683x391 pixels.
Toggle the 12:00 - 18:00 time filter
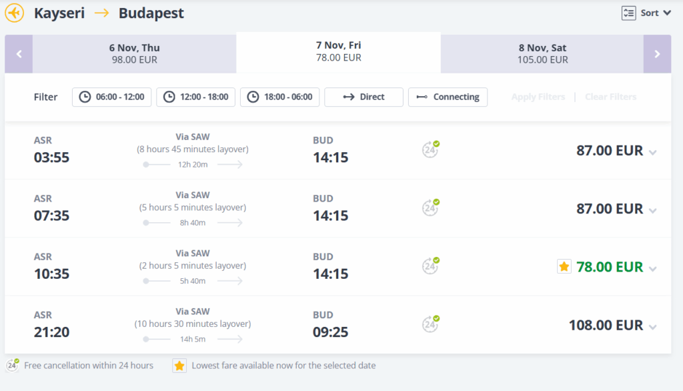tap(196, 97)
